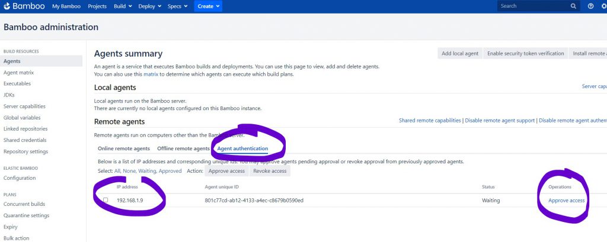Click the Bamboo logo icon
607x242 pixels.
pyautogui.click(x=7, y=6)
